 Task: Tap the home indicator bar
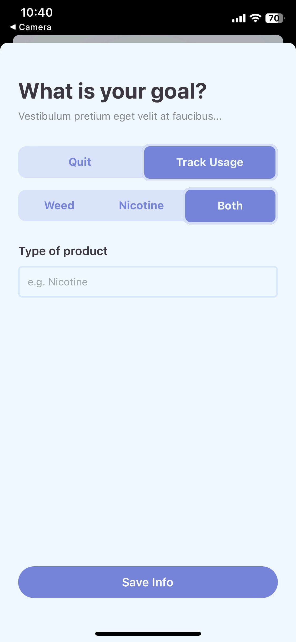pyautogui.click(x=148, y=634)
